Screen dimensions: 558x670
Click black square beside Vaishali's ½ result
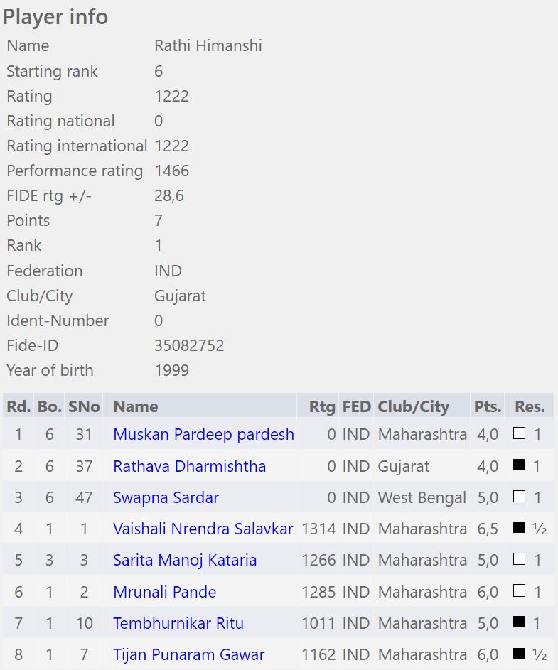519,528
